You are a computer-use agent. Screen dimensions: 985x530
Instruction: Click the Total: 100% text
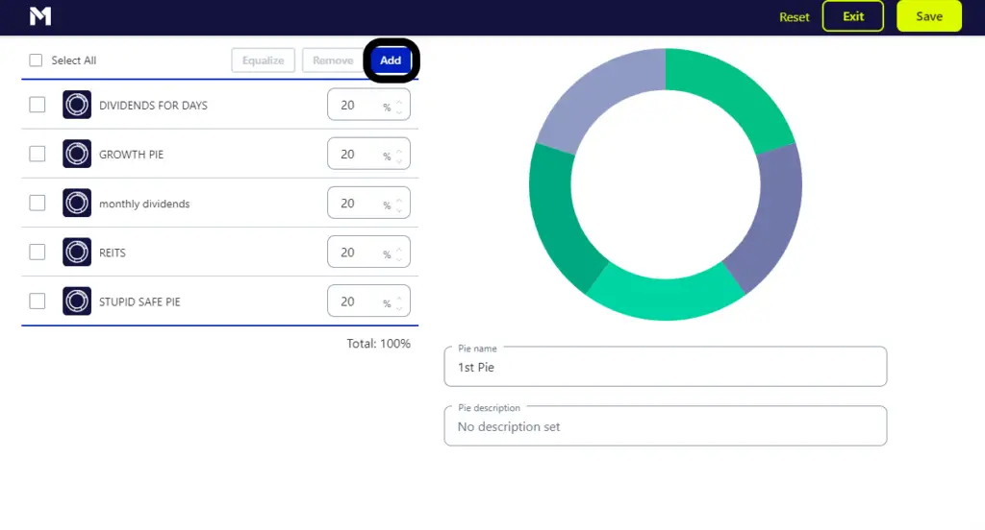pyautogui.click(x=378, y=344)
